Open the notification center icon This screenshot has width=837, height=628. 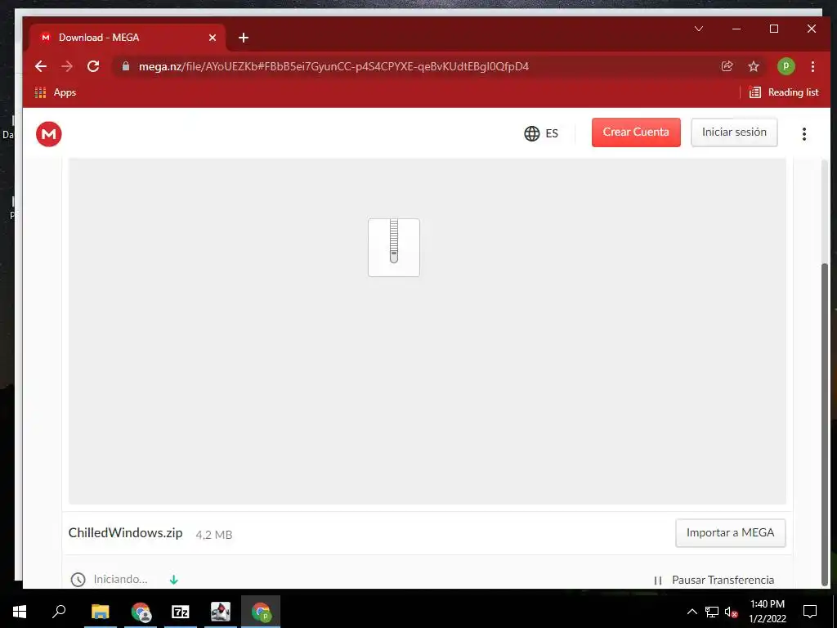coord(810,612)
